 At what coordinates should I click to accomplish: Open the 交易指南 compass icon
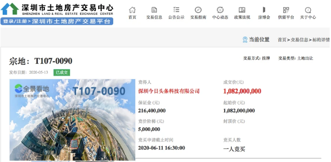[198, 10]
